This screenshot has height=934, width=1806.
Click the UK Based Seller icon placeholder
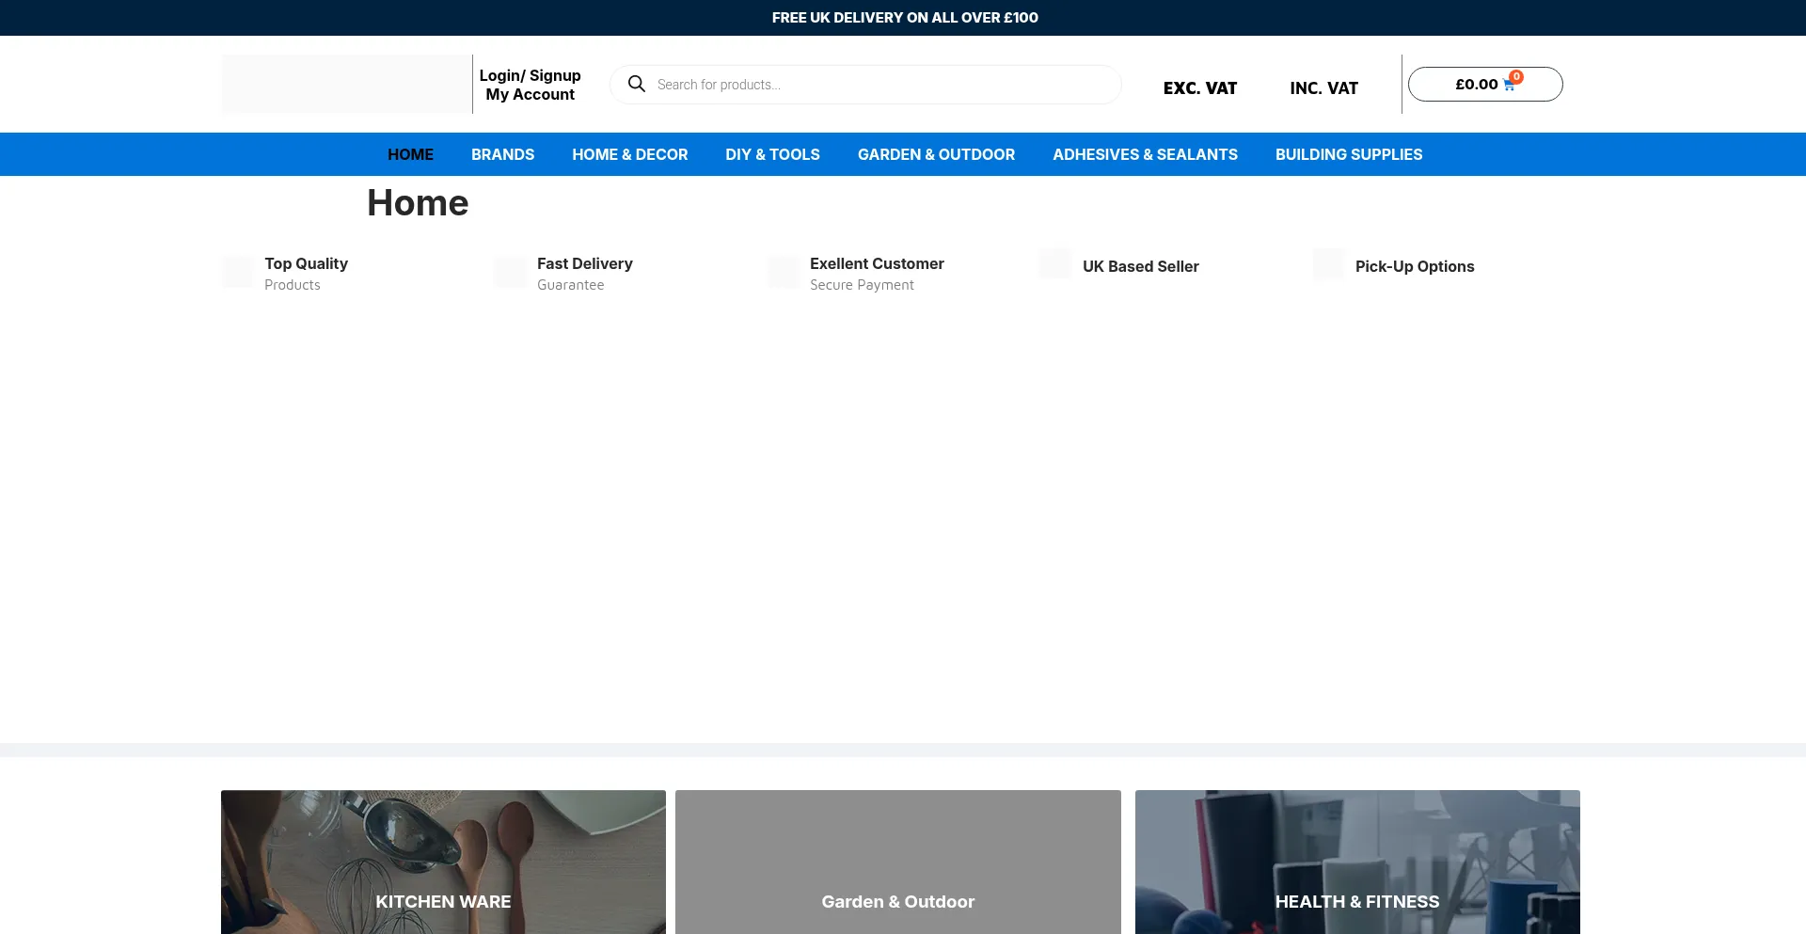tap(1056, 264)
